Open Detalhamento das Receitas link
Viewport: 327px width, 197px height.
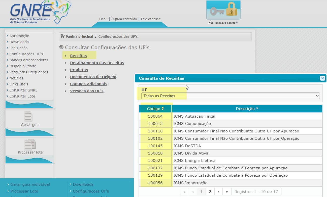(x=97, y=63)
